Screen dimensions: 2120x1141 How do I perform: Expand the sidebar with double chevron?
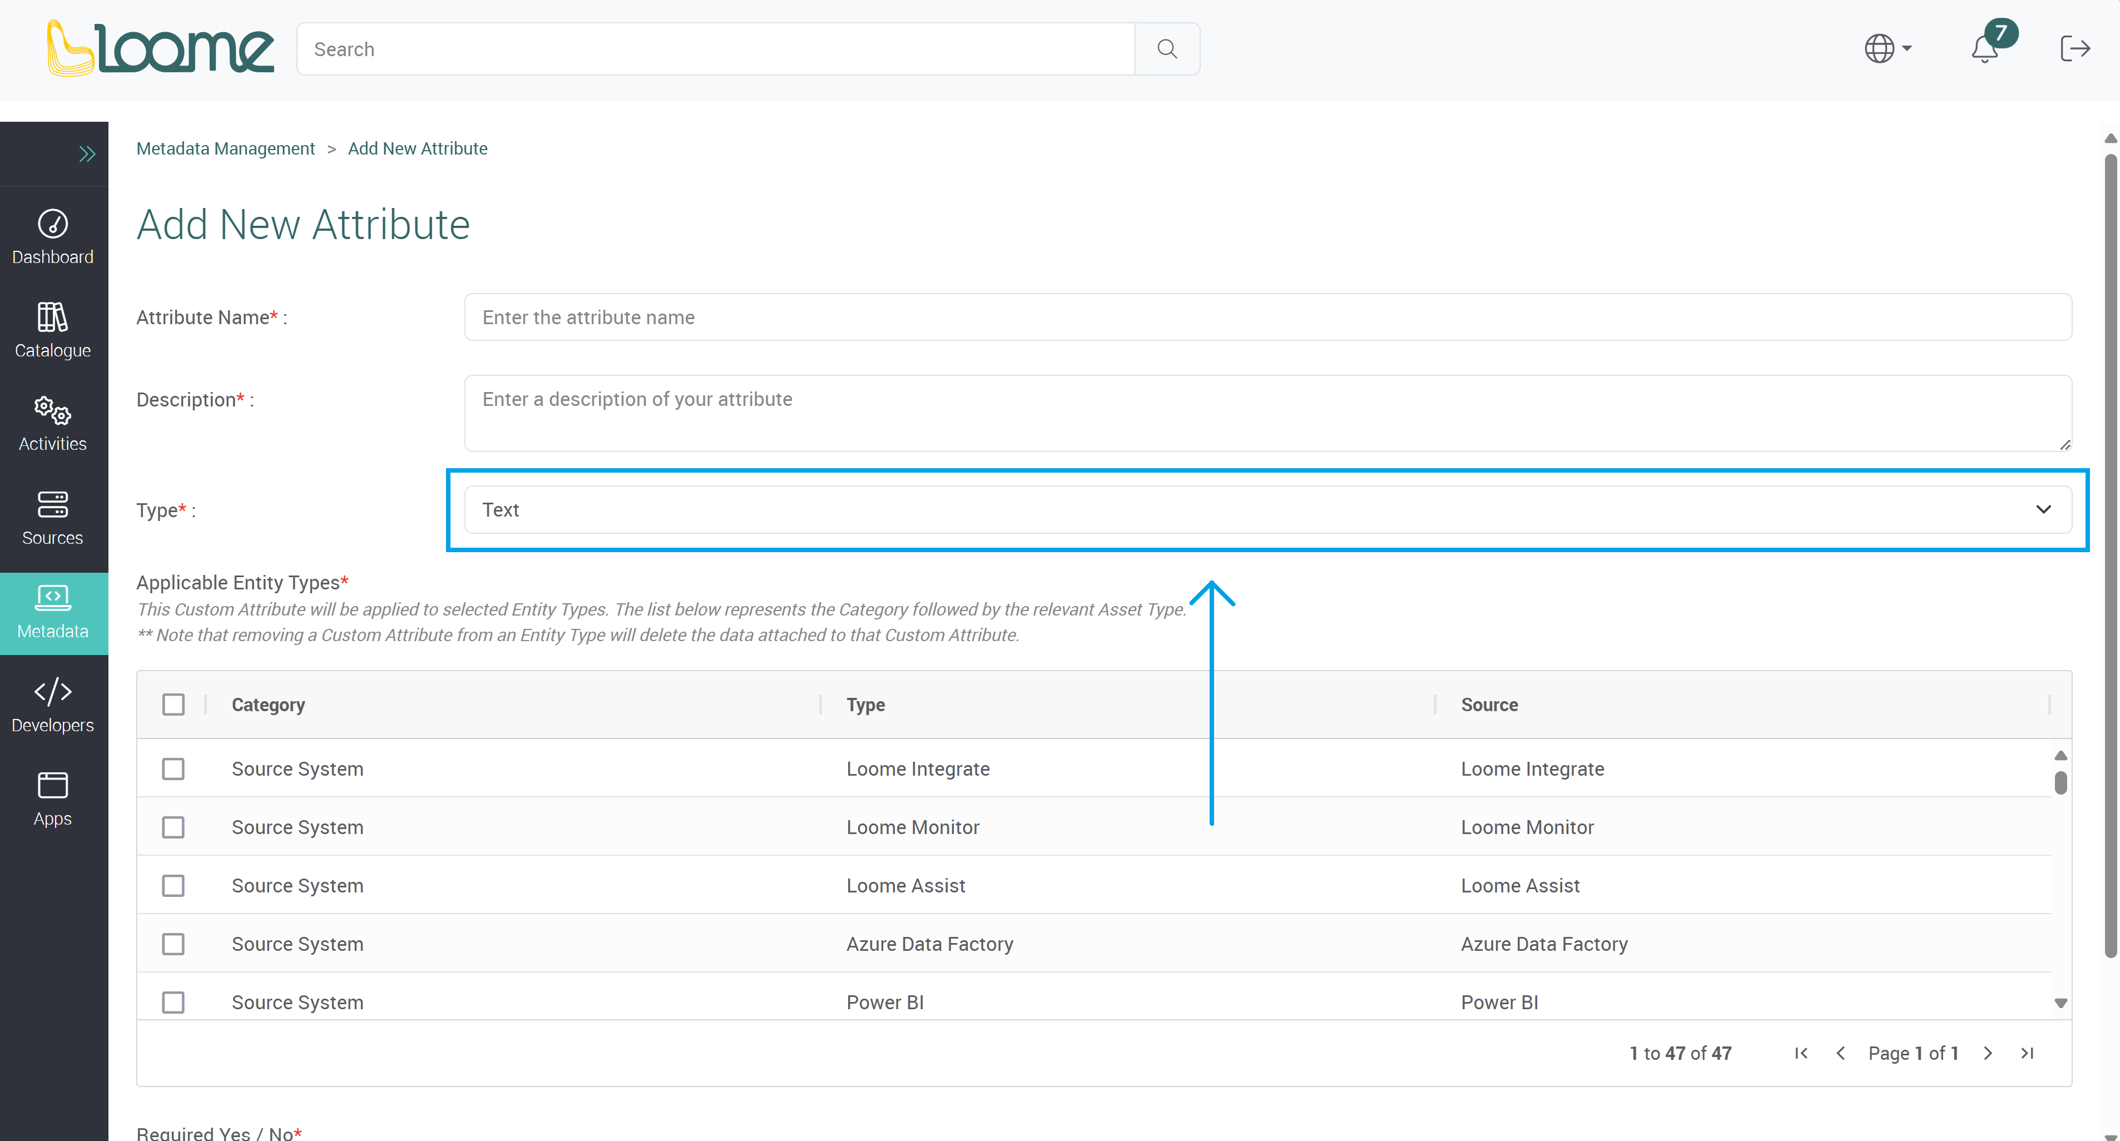(87, 154)
